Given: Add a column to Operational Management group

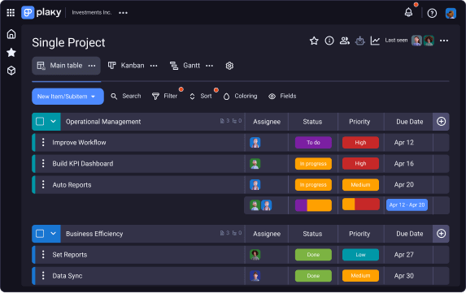Looking at the screenshot, I should pyautogui.click(x=441, y=122).
